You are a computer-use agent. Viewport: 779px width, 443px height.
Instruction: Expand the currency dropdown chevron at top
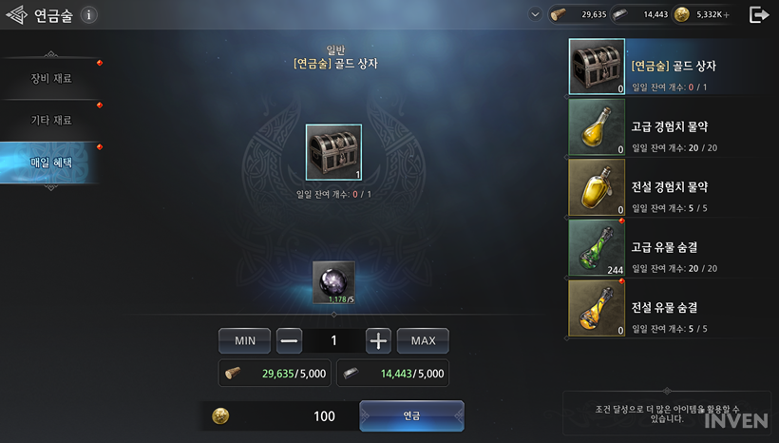click(x=535, y=14)
